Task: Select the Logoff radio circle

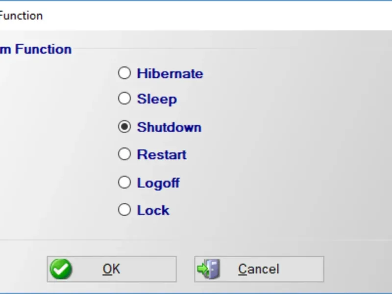Action: (x=124, y=183)
